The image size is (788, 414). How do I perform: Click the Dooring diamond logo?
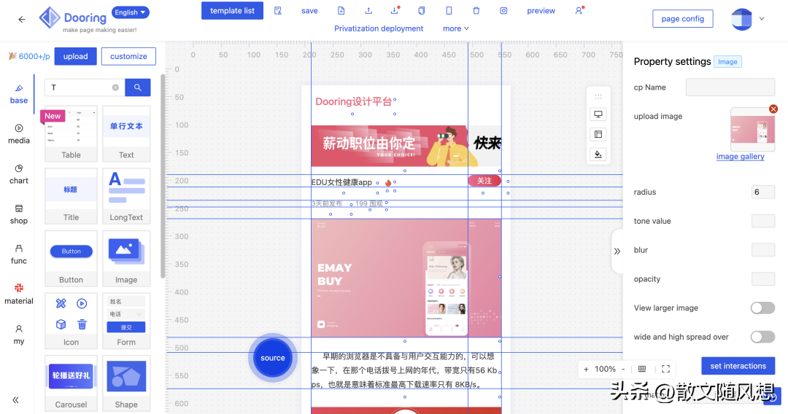[50, 18]
